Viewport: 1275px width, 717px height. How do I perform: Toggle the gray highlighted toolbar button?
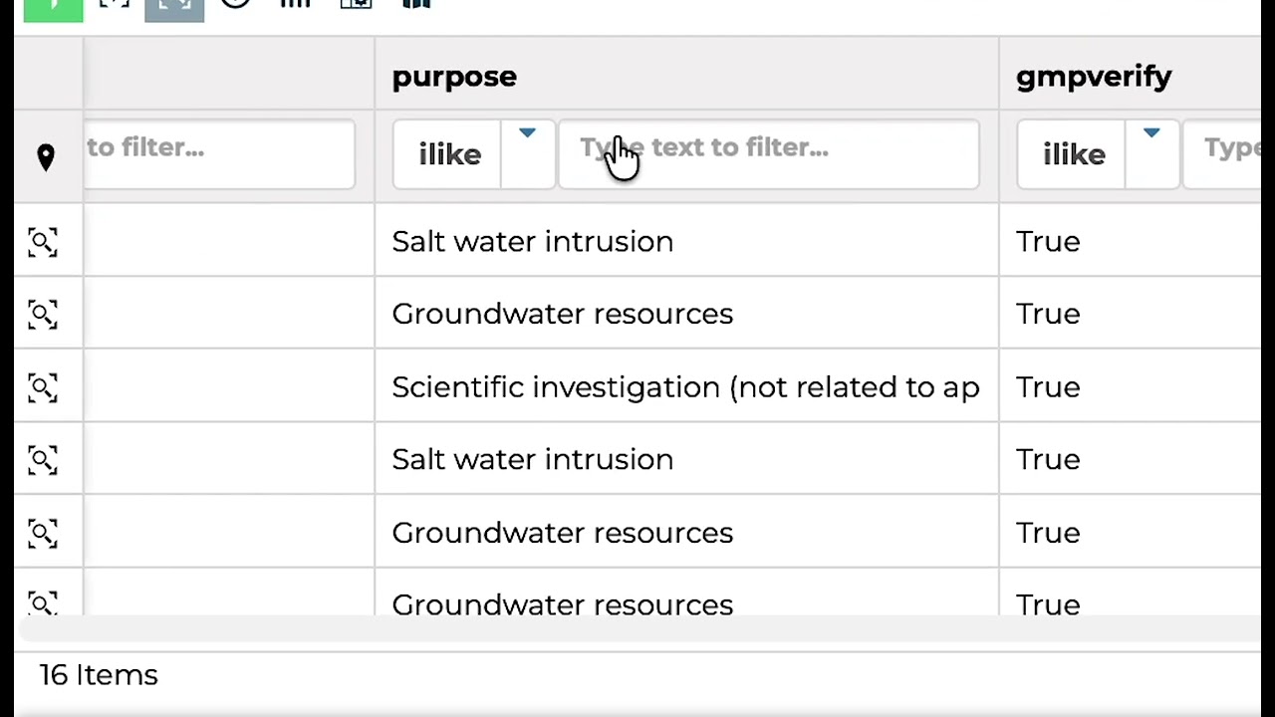pyautogui.click(x=174, y=8)
